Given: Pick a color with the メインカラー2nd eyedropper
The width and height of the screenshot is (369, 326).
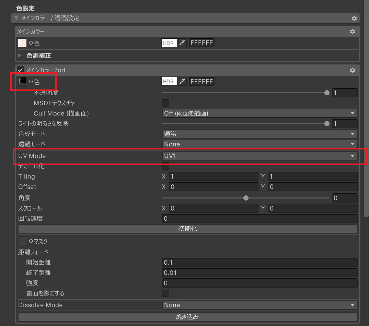Looking at the screenshot, I should pos(182,81).
